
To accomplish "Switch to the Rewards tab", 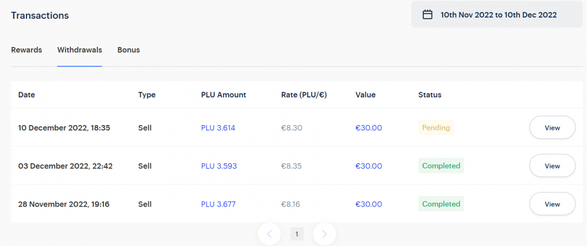I will pyautogui.click(x=26, y=50).
